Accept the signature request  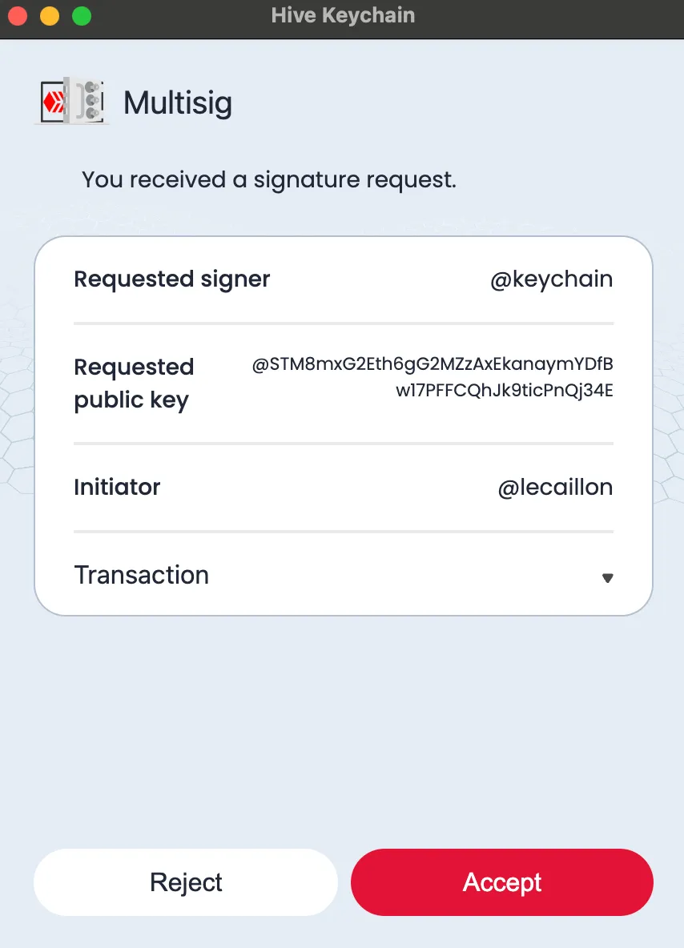point(502,882)
